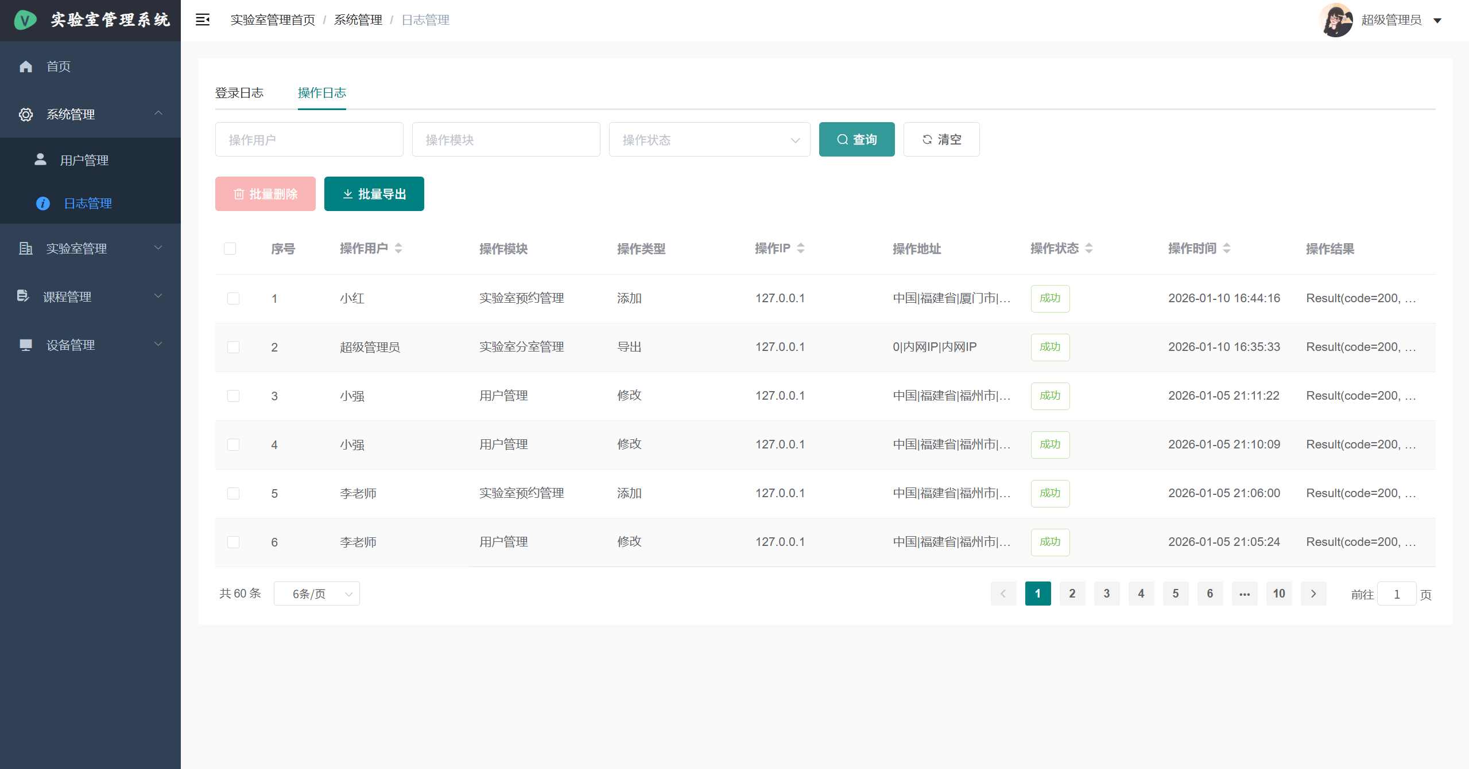
Task: Click the 批量导出 export button
Action: 374,194
